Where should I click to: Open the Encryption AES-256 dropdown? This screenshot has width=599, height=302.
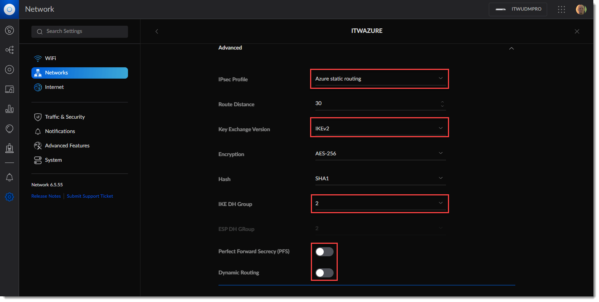point(380,153)
